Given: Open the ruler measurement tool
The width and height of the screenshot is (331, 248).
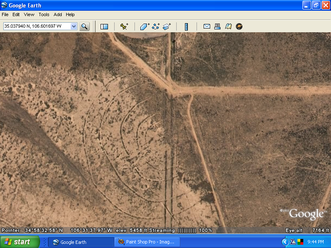Looking at the screenshot, I should pyautogui.click(x=187, y=27).
